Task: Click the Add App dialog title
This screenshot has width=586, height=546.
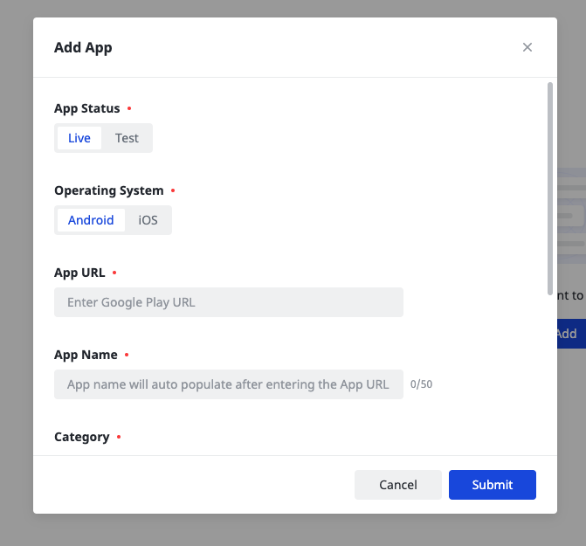Action: click(x=83, y=47)
